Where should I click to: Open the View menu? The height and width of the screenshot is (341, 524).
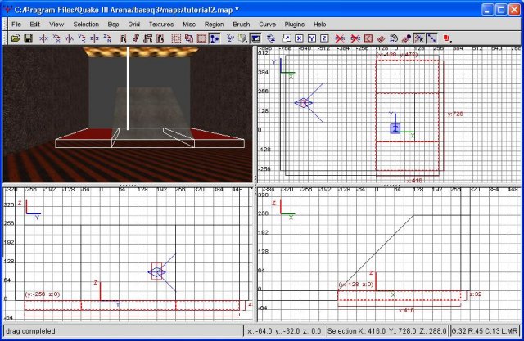[x=56, y=25]
